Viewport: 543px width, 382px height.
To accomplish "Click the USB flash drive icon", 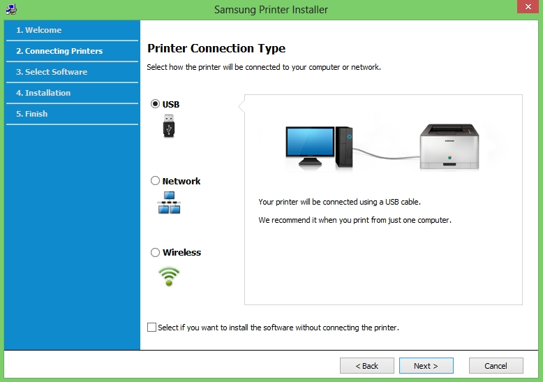I will [x=170, y=126].
